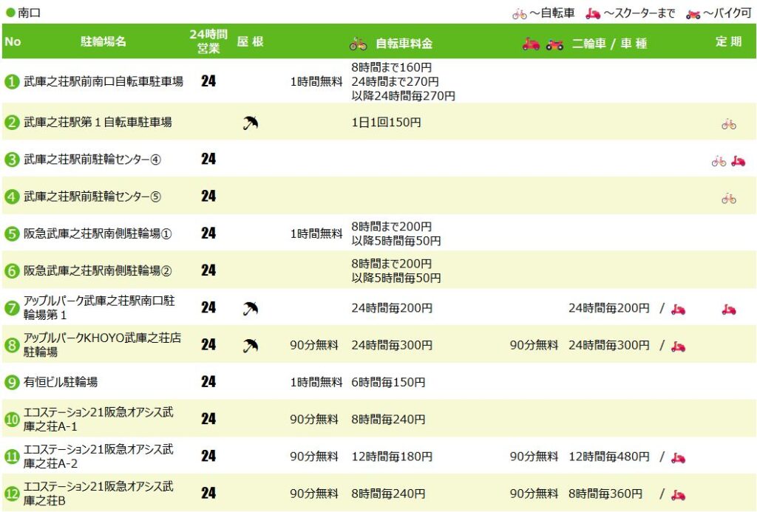
Task: Click the 定期 scooter icon for 武庫之荘駅前駐輪センター④
Action: [x=738, y=160]
